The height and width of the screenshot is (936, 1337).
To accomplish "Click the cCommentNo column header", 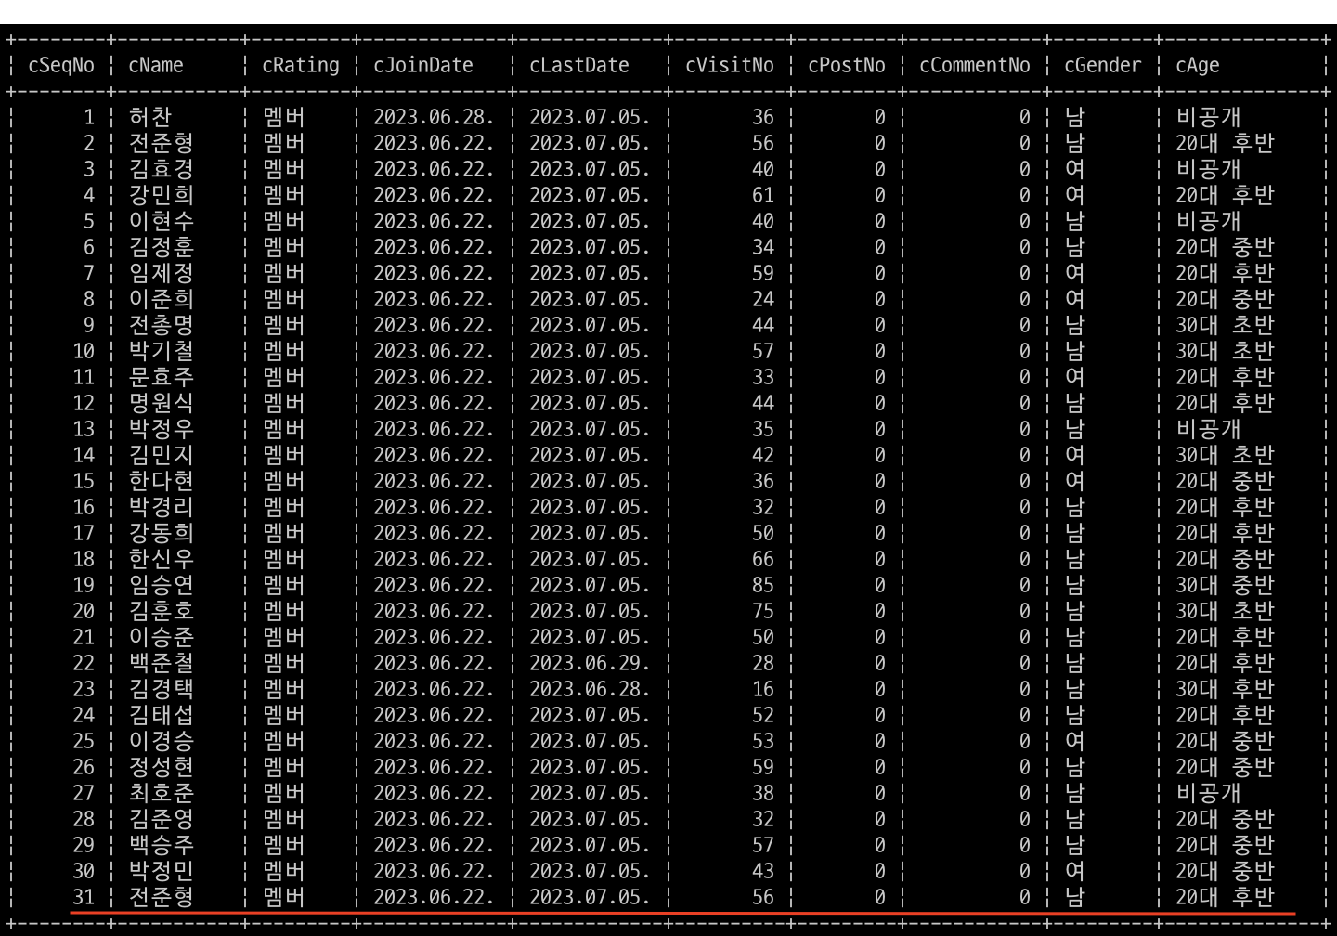I will tap(975, 65).
